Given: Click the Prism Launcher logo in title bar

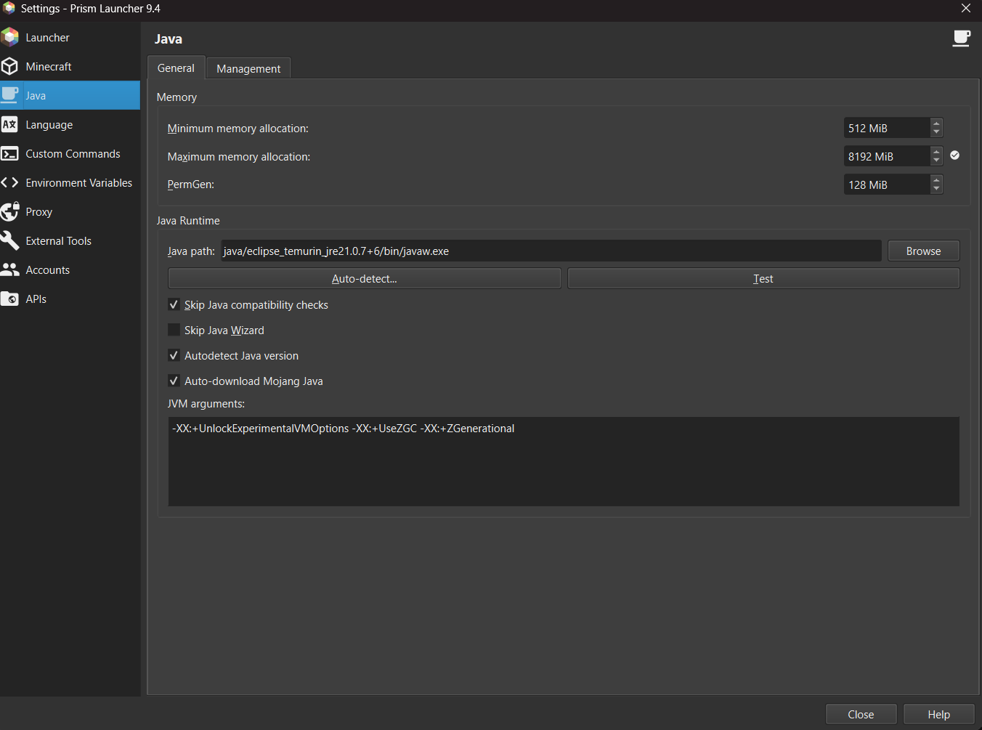Looking at the screenshot, I should [x=9, y=9].
